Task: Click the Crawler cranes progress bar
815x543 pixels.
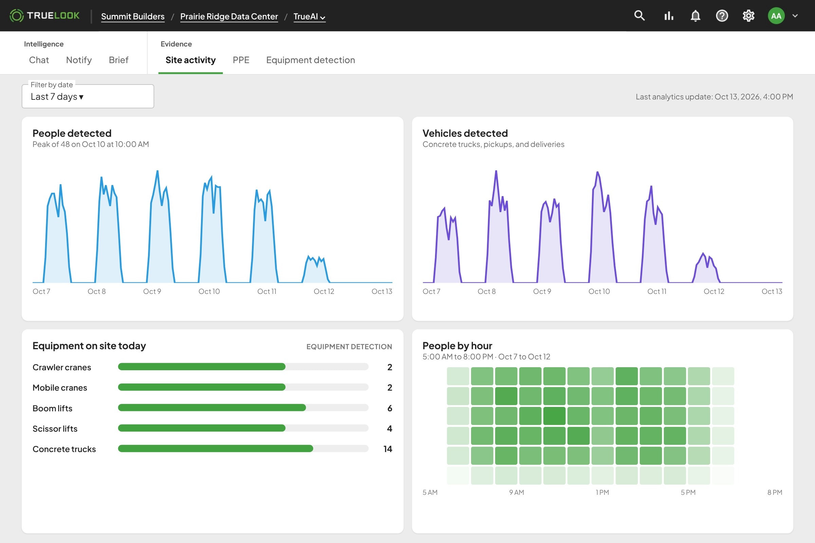Action: 243,367
